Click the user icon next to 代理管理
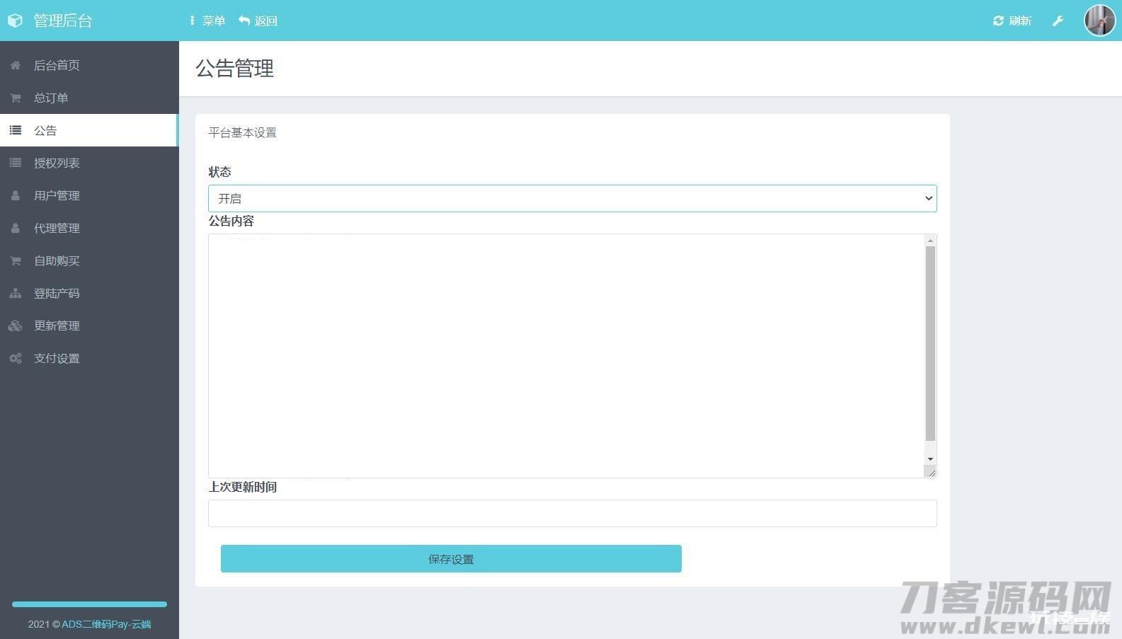This screenshot has width=1122, height=639. click(15, 228)
